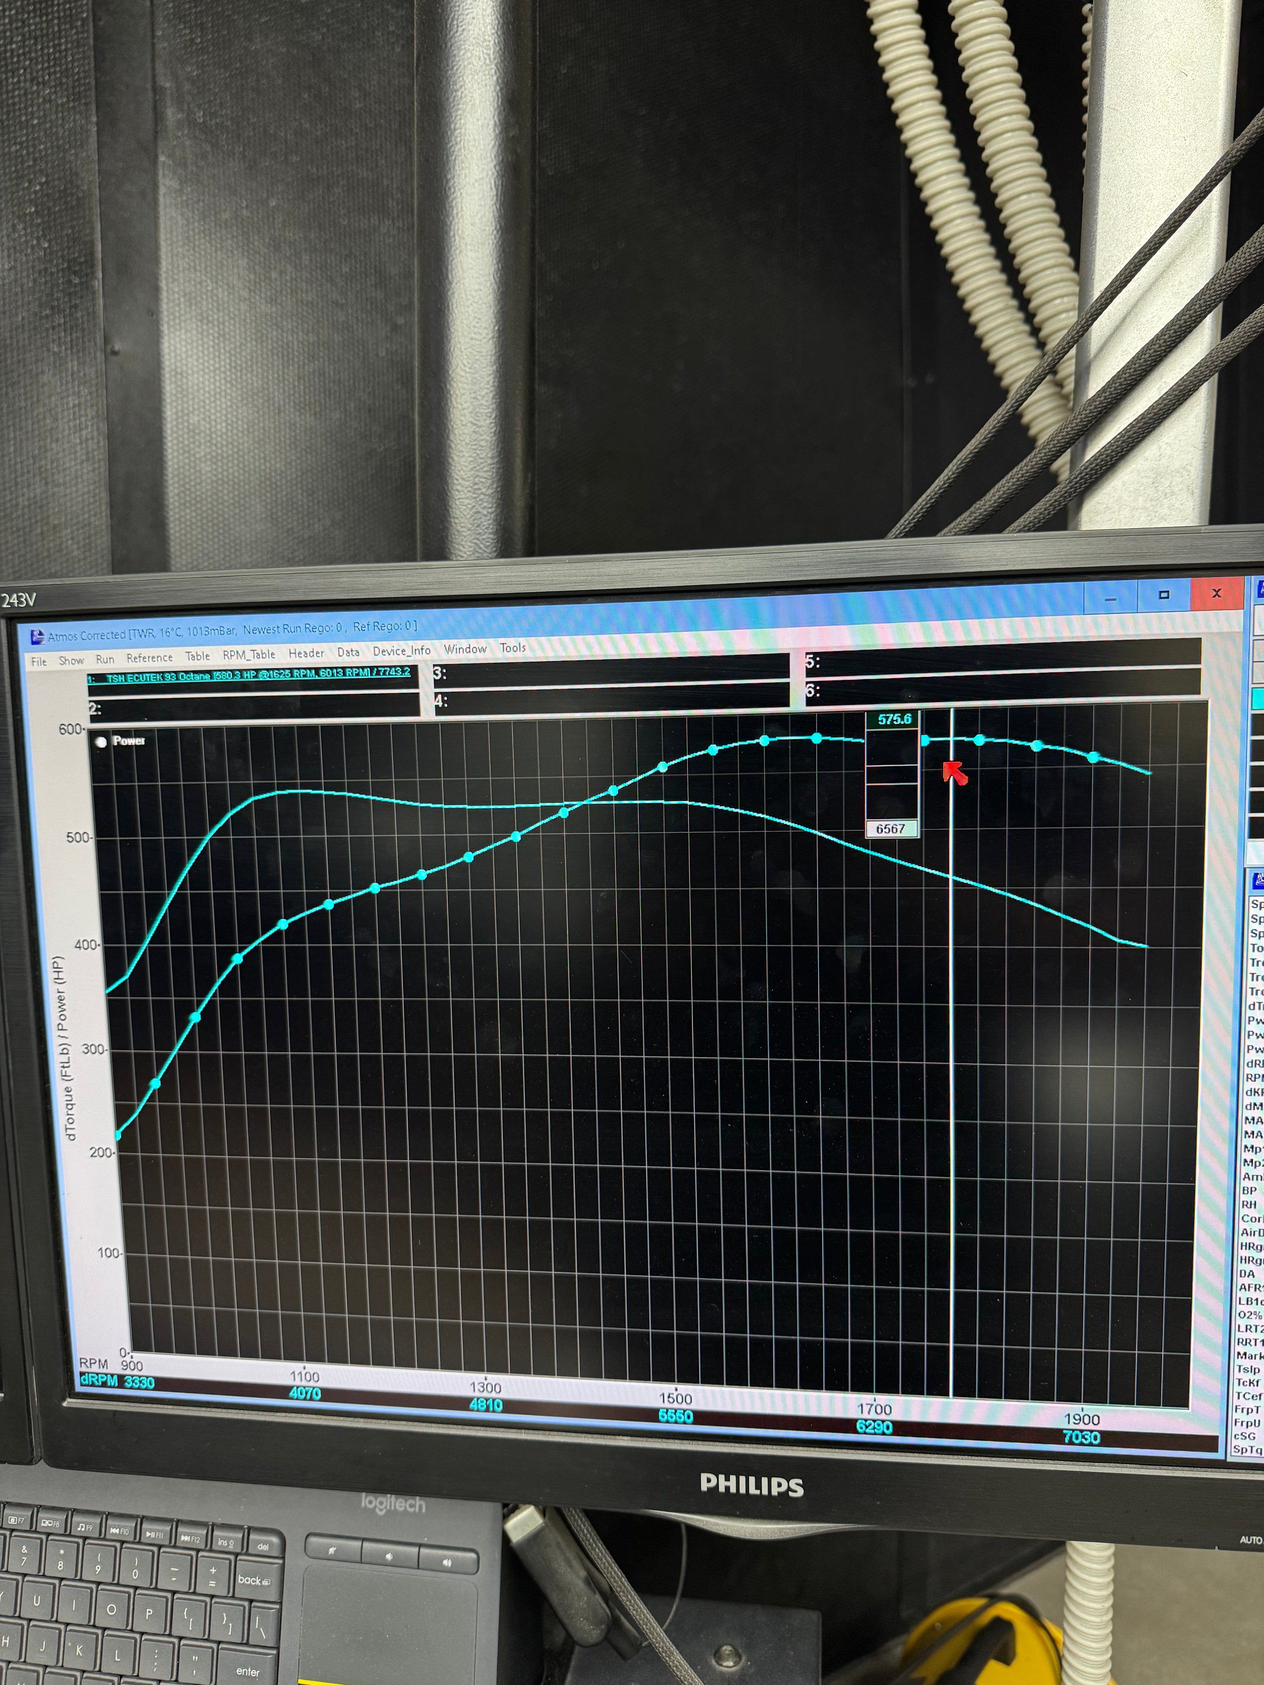Viewport: 1264px width, 1685px height.
Task: Select TcKf in the side channel list
Action: (1248, 1383)
